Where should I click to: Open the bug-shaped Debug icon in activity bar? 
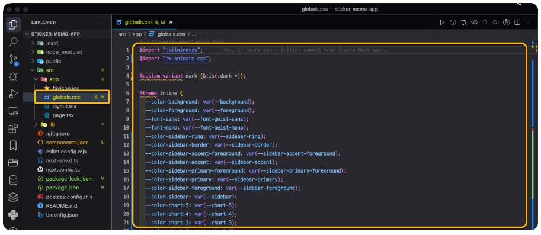(13, 76)
